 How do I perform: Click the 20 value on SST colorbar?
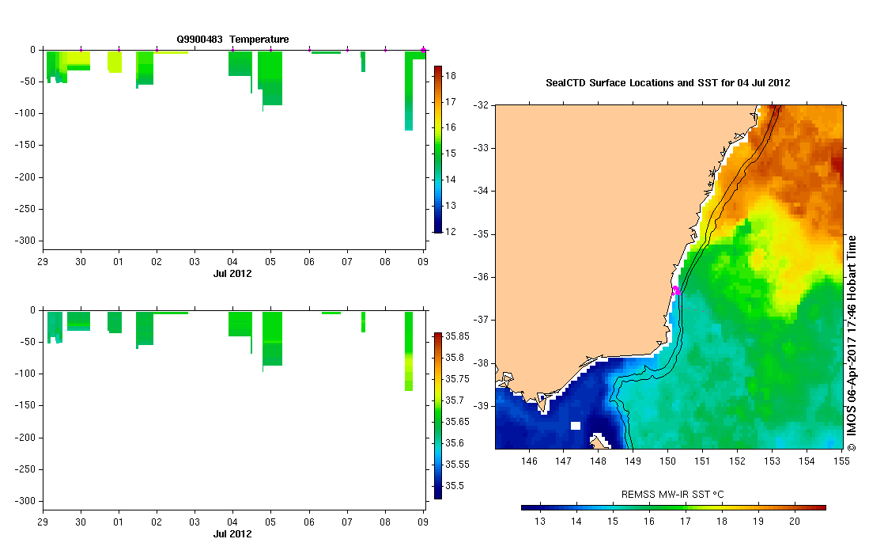794,522
